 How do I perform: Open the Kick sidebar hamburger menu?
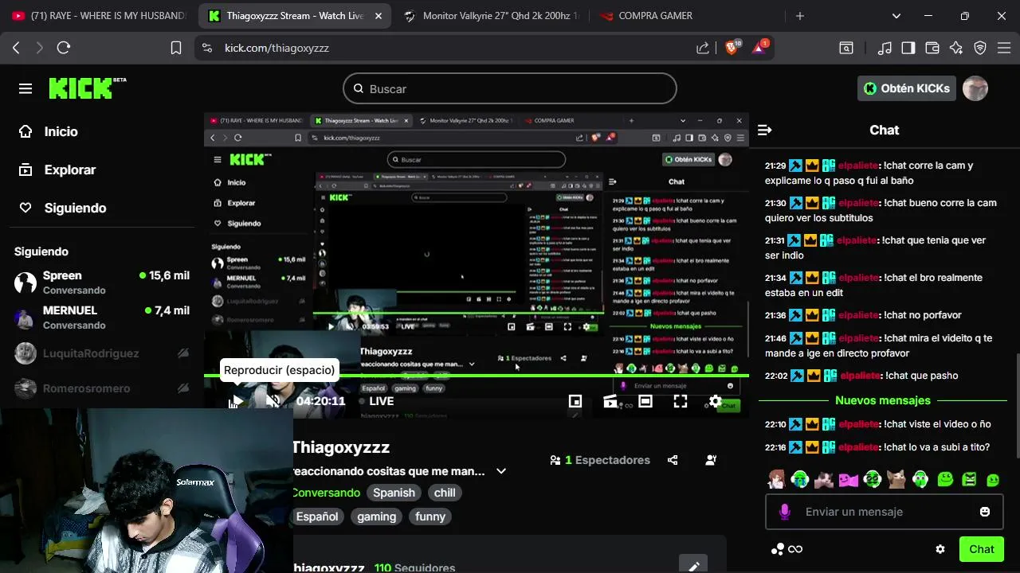click(x=25, y=88)
